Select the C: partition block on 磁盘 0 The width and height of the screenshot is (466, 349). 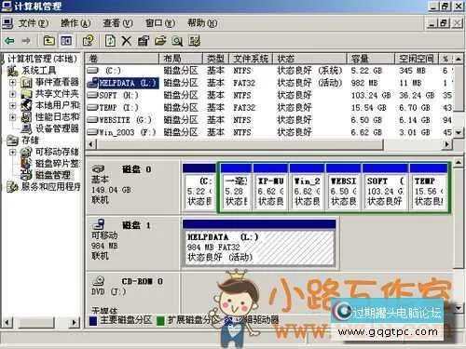pos(199,187)
